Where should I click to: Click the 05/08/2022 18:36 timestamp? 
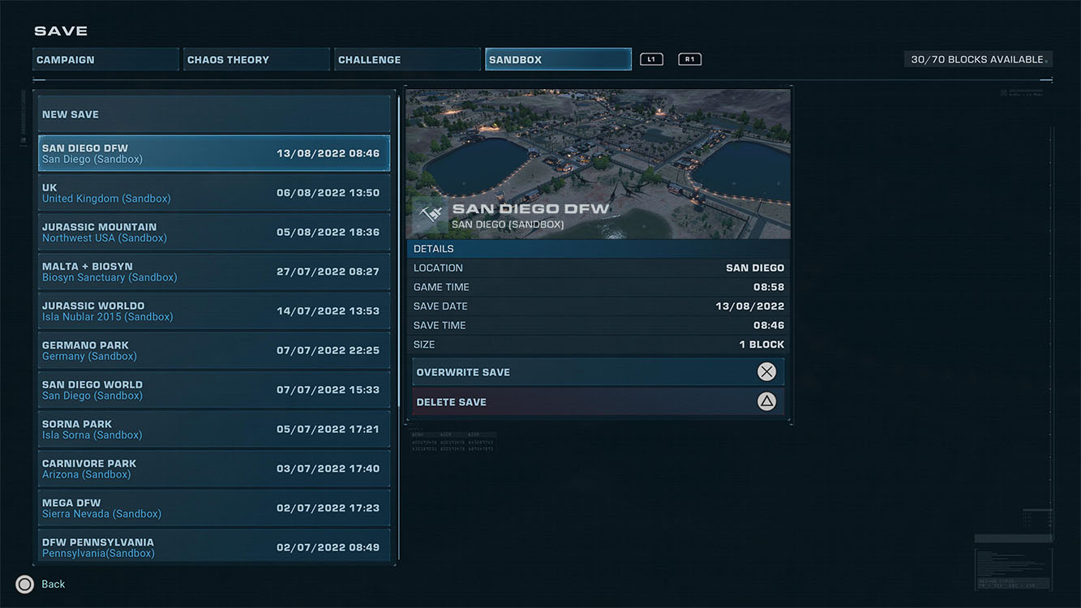(328, 232)
